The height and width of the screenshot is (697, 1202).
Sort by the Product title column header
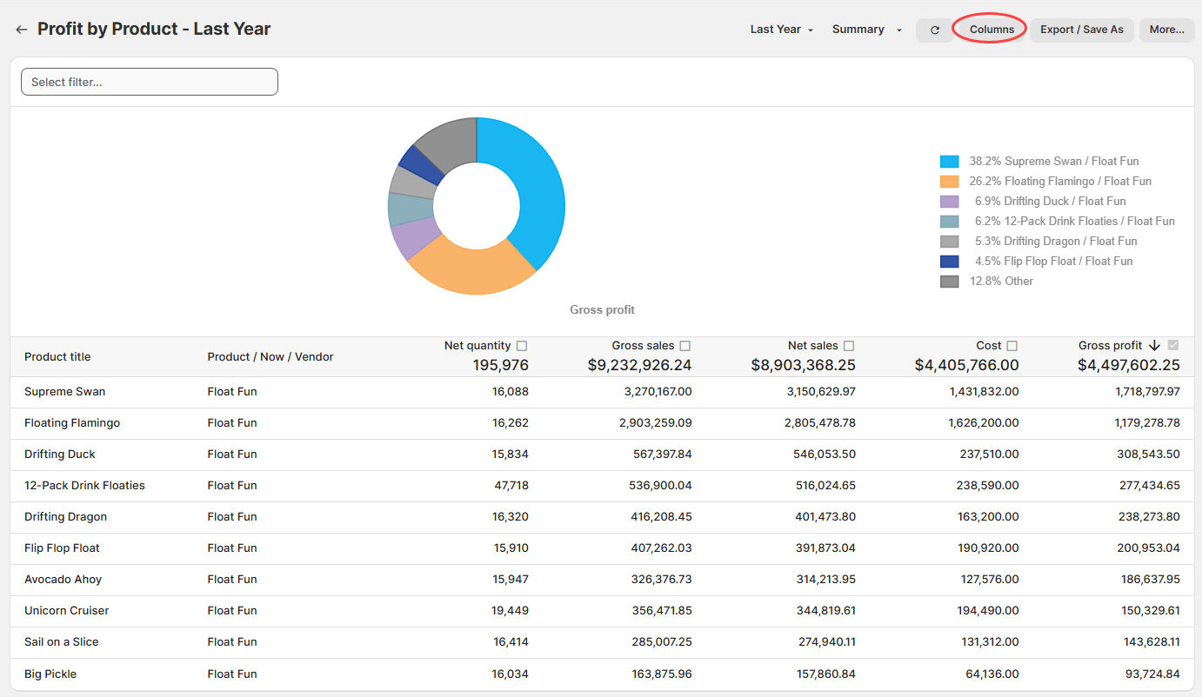[57, 357]
